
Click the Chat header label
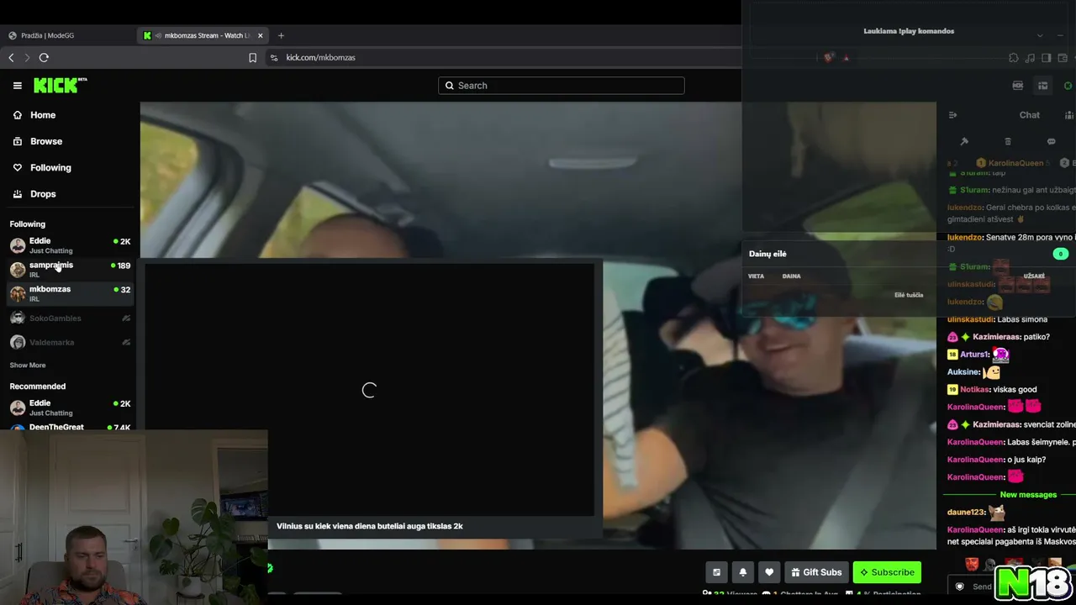tap(1030, 115)
